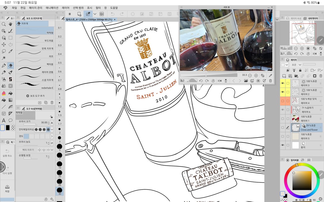Image resolution: width=324 pixels, height=202 pixels.
Task: Select the Eyedropper tool in tool palette
Action: tap(11, 51)
